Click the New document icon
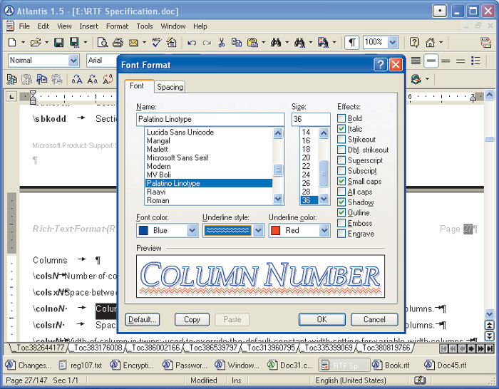 coord(12,43)
